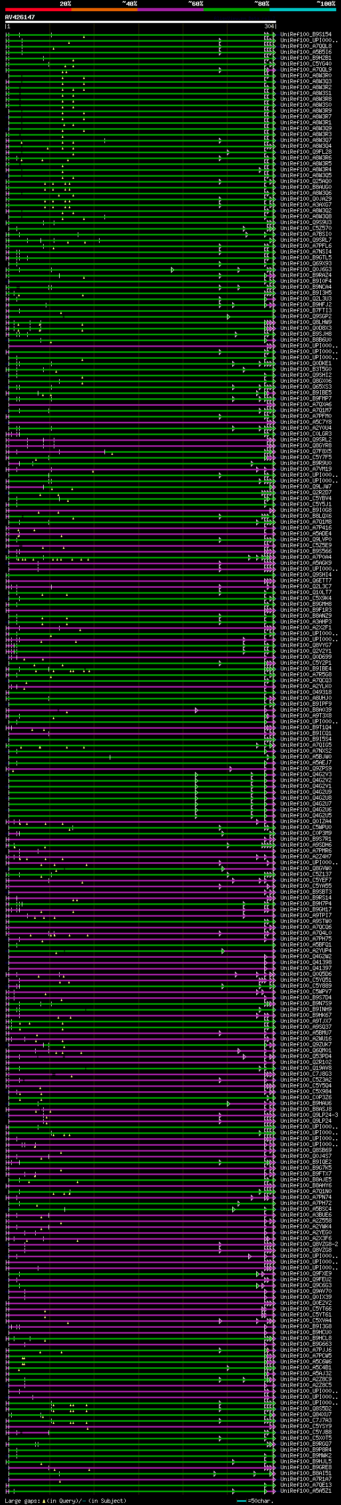Image resolution: width=341 pixels, height=1505 pixels.
Task: Open hit UniRef100_B9H2B1
Action: pos(306,58)
